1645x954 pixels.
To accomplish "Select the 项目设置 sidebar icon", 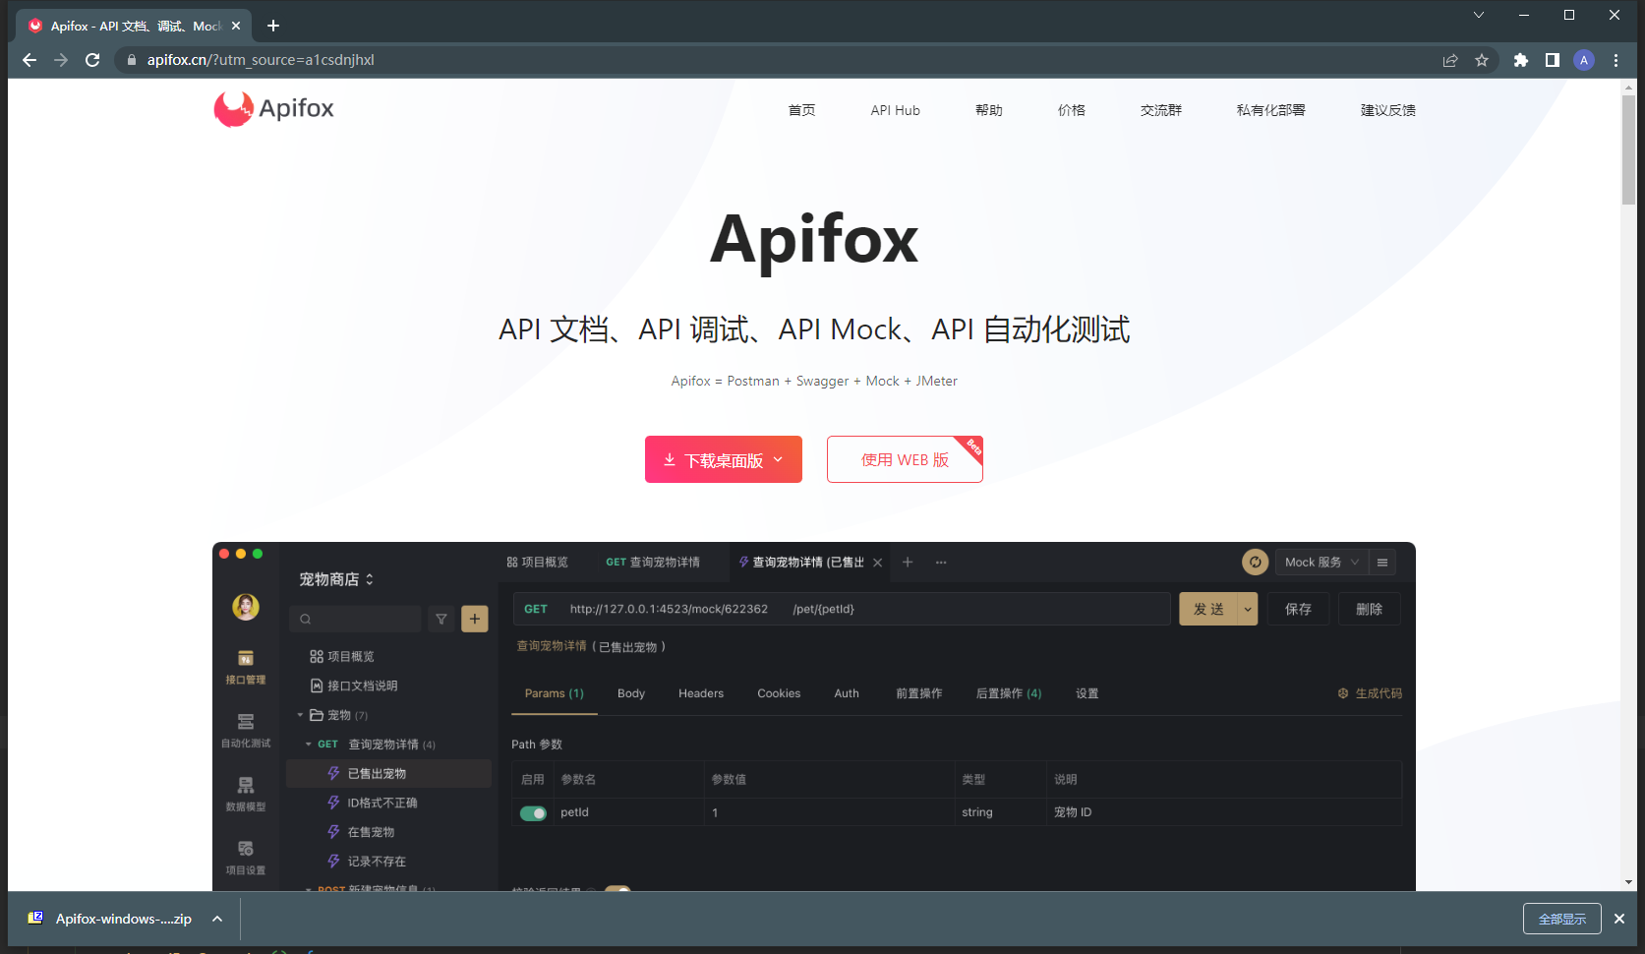I will pyautogui.click(x=246, y=857).
